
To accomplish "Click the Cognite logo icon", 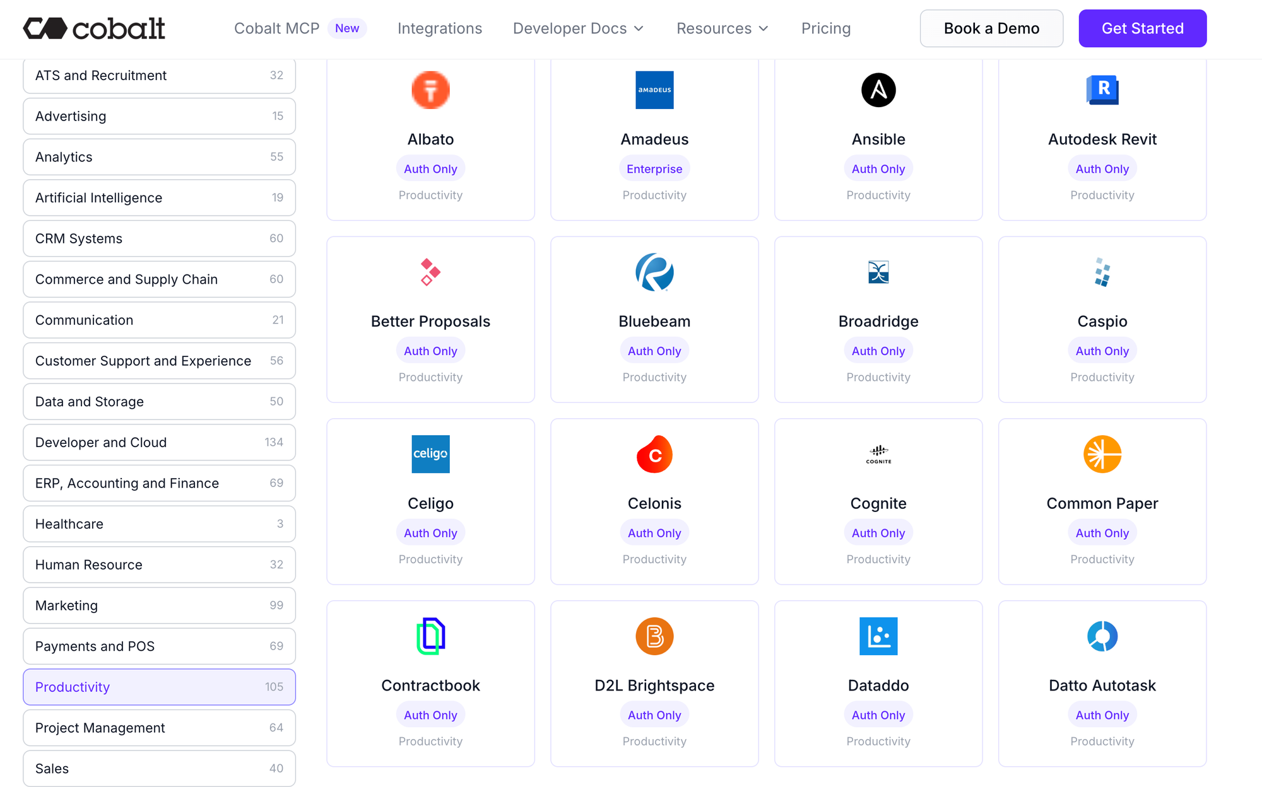I will pos(878,454).
